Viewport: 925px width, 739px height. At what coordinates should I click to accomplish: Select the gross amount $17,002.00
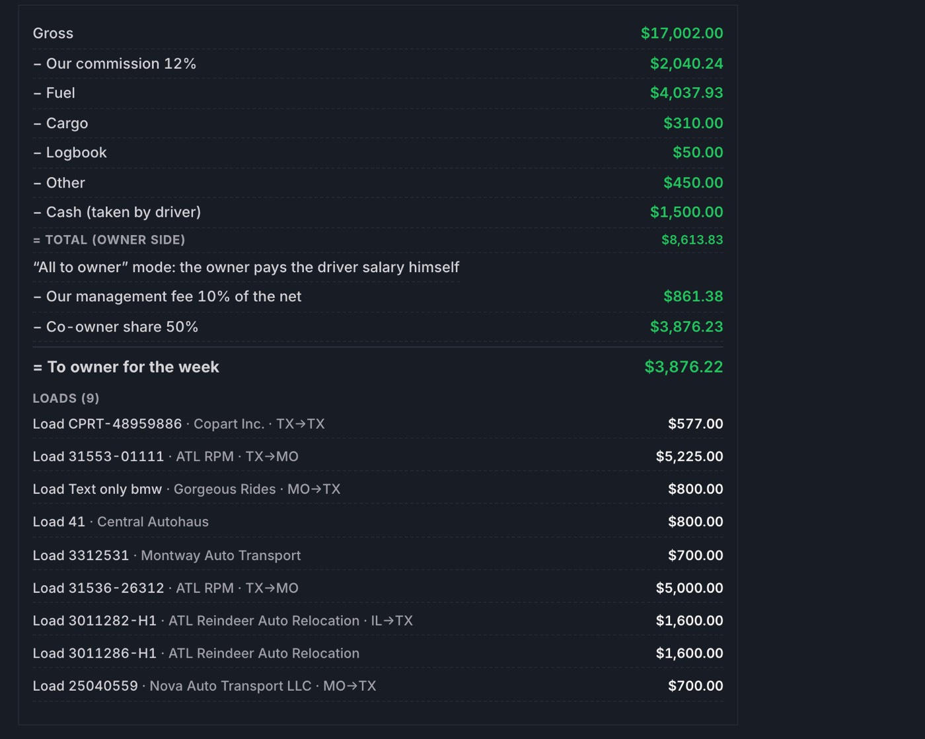pyautogui.click(x=682, y=33)
